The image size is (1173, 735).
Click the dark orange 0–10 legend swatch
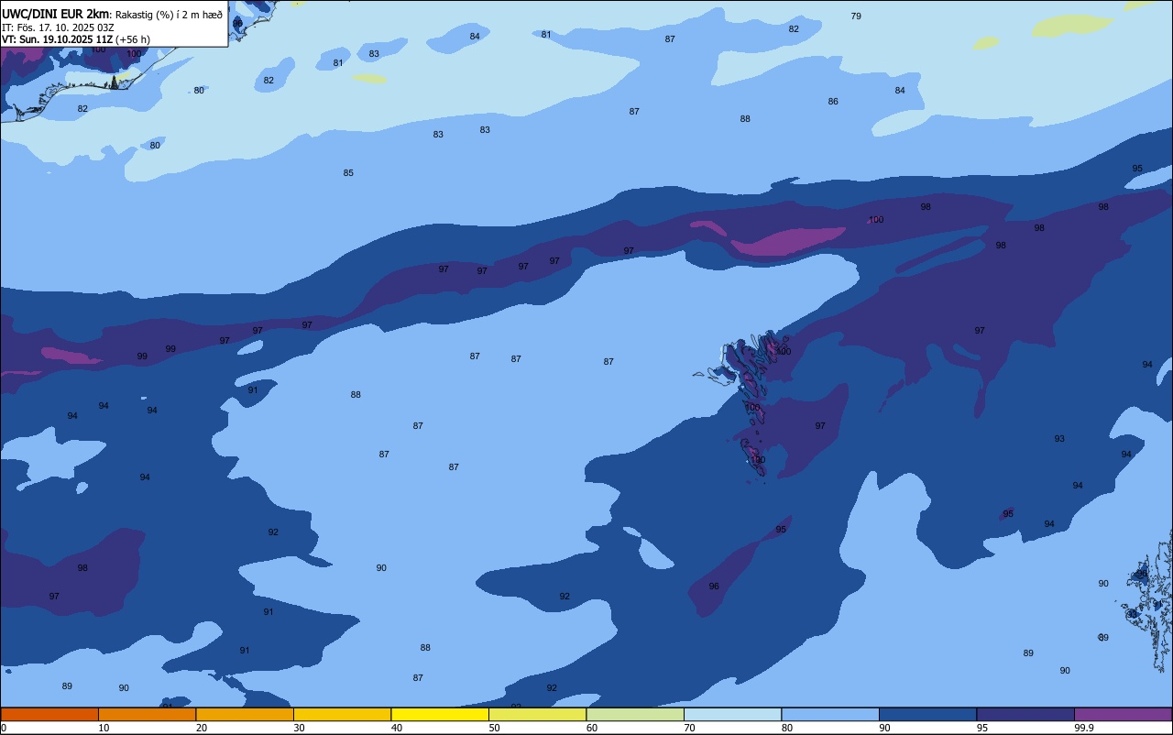click(49, 714)
